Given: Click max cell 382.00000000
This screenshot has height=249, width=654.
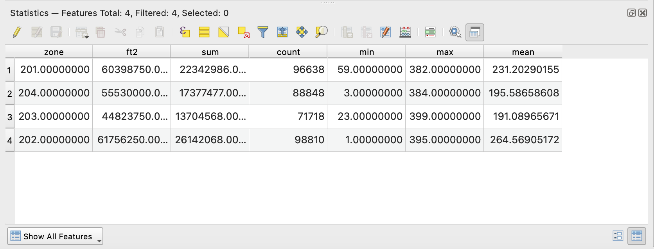Looking at the screenshot, I should pos(445,70).
